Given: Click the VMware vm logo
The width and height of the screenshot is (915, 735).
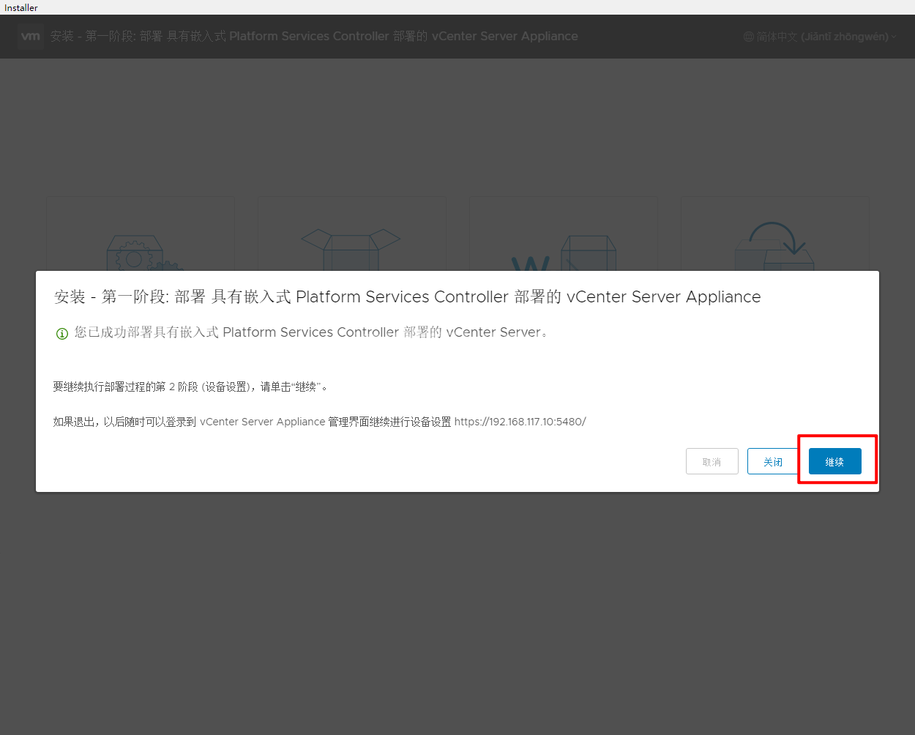Looking at the screenshot, I should tap(31, 36).
